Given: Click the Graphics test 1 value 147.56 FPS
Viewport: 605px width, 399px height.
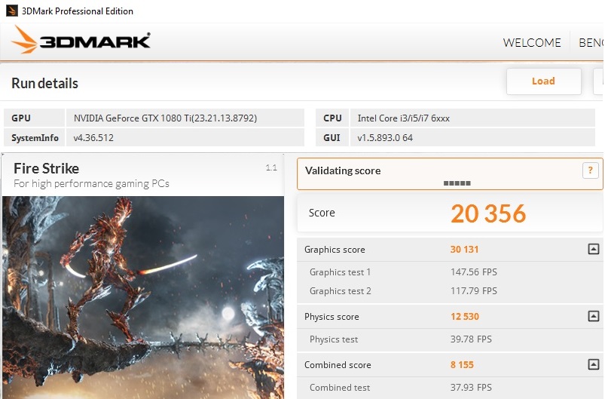Looking at the screenshot, I should [x=474, y=272].
